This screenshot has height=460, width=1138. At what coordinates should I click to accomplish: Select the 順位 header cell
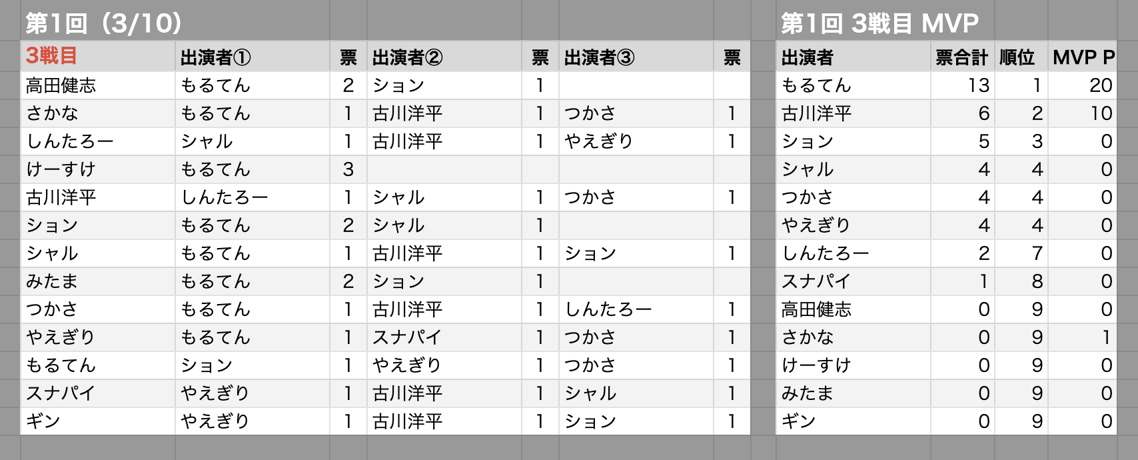tap(1017, 58)
